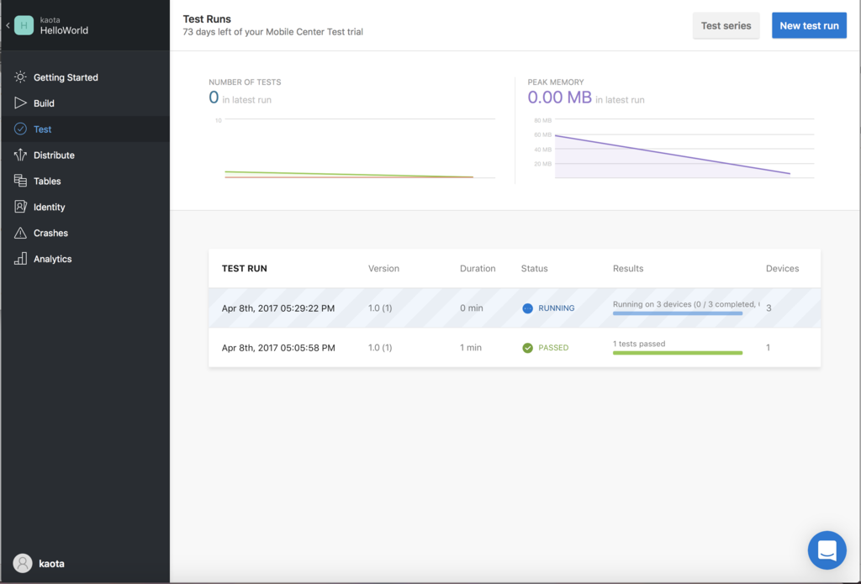This screenshot has width=861, height=584.
Task: Open the 05:05:58 PM test run
Action: pyautogui.click(x=515, y=347)
